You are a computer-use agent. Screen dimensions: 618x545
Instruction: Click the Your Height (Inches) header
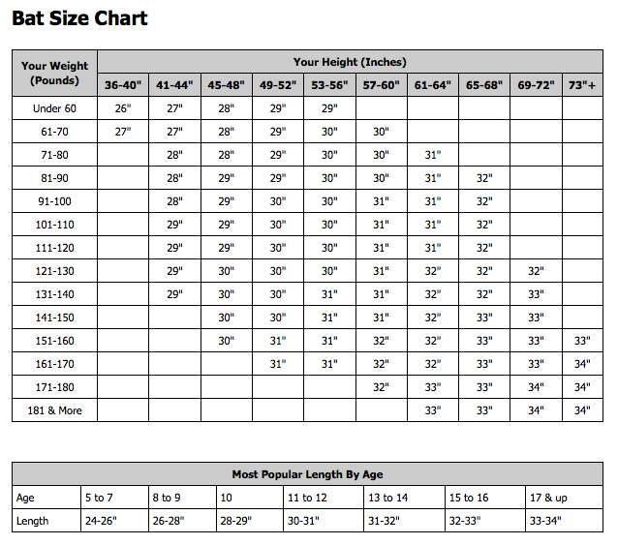click(350, 62)
